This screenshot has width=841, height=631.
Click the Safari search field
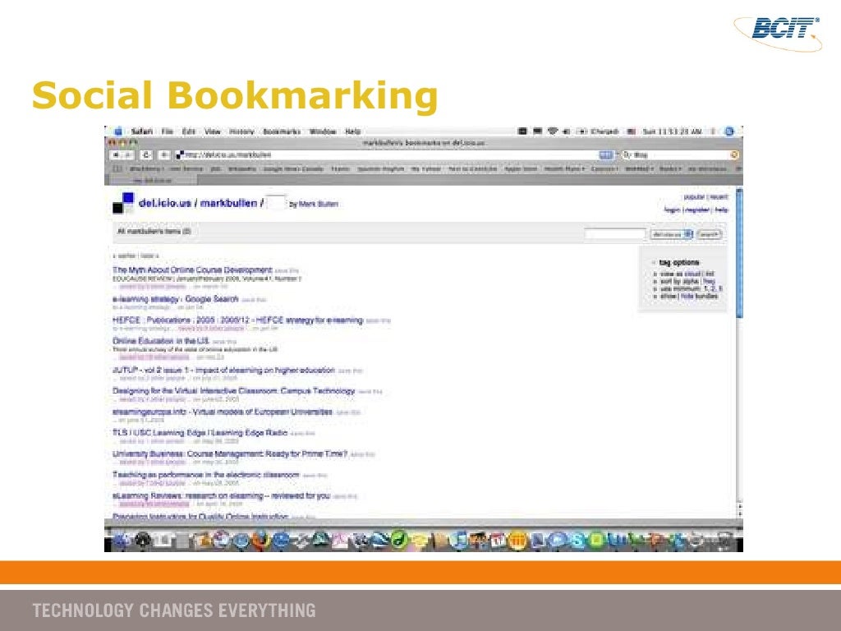pos(680,155)
